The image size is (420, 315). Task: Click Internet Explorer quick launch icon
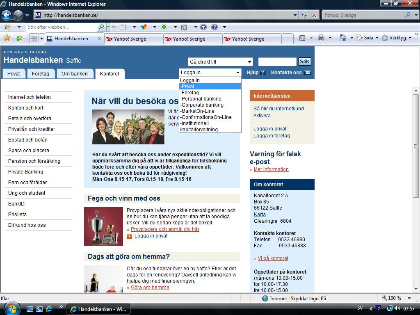click(49, 309)
